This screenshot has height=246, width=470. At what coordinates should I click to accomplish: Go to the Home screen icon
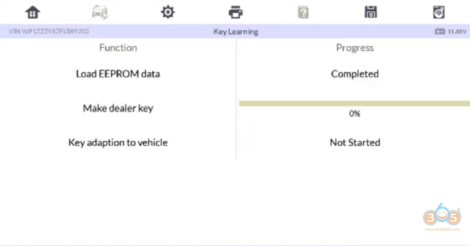pos(33,12)
